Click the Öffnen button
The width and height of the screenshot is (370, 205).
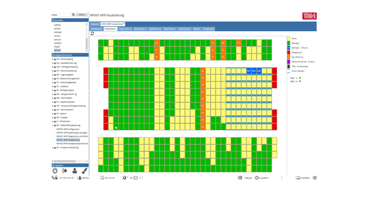pos(82,15)
